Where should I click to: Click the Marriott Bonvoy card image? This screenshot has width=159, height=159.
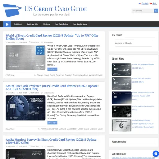[25, 154]
